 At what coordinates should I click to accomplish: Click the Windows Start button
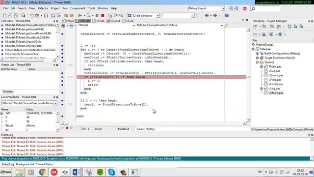pyautogui.click(x=6, y=172)
